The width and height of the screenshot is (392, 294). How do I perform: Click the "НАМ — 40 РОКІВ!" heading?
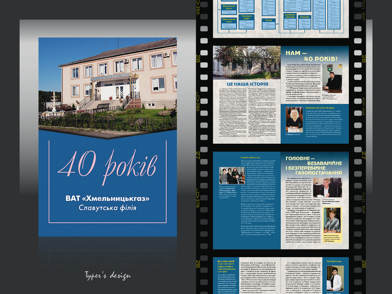click(x=311, y=56)
